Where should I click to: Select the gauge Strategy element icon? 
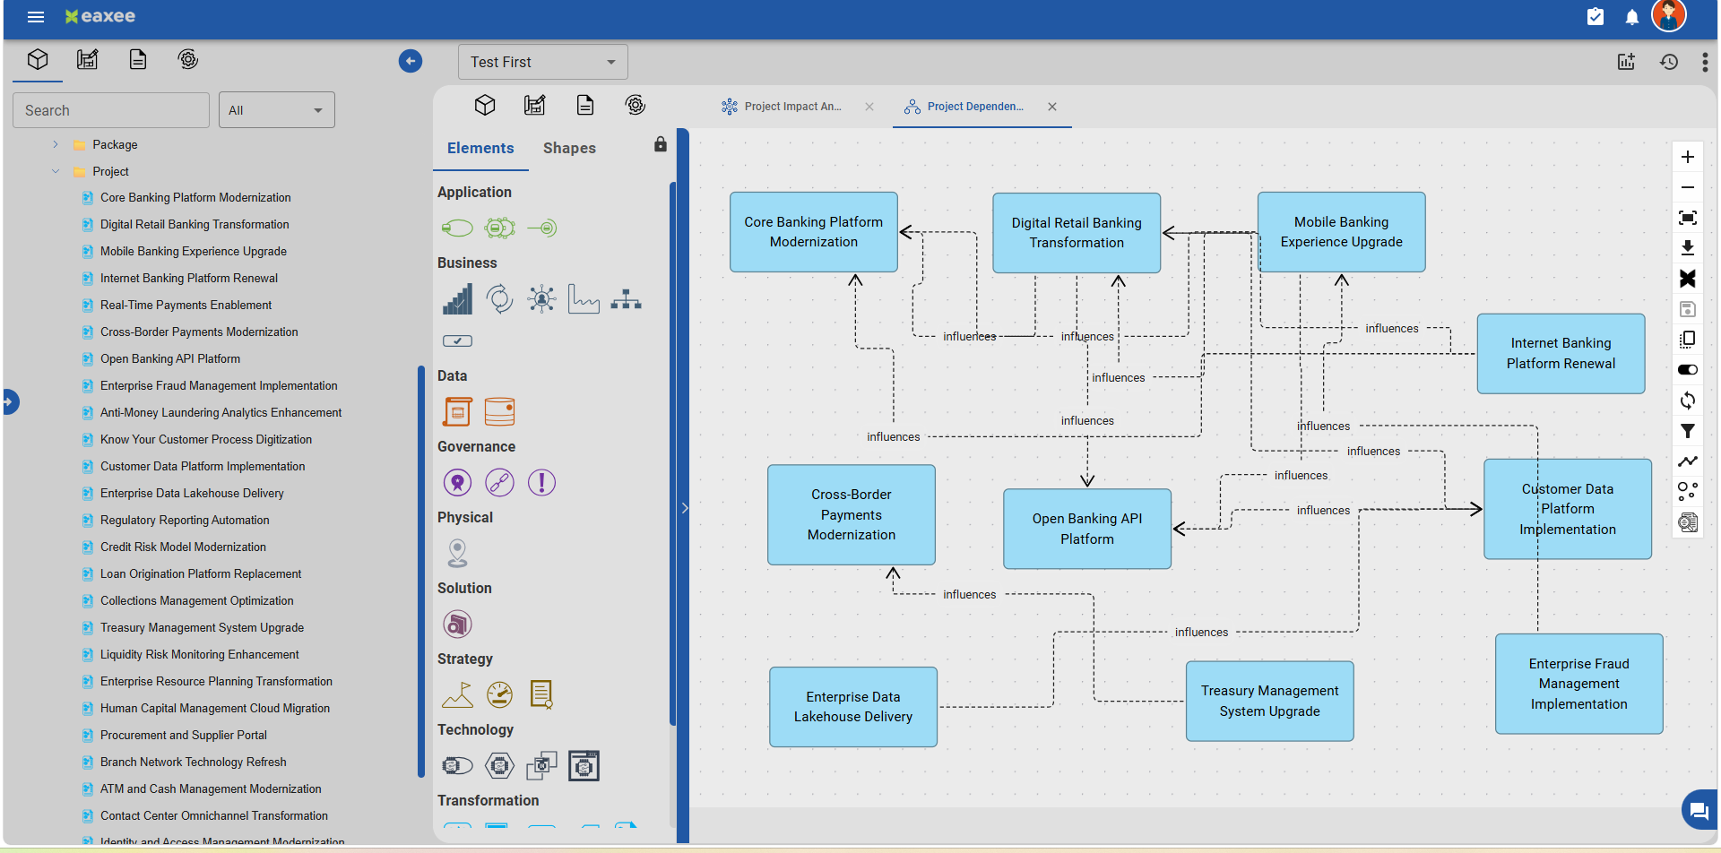[499, 694]
